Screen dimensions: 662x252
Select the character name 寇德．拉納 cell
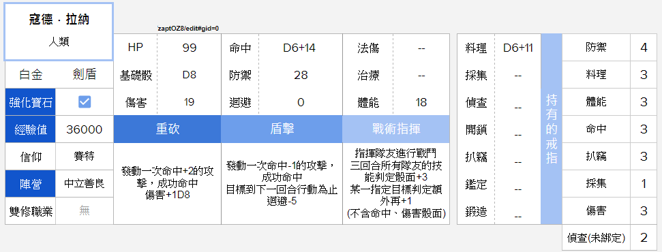59,20
